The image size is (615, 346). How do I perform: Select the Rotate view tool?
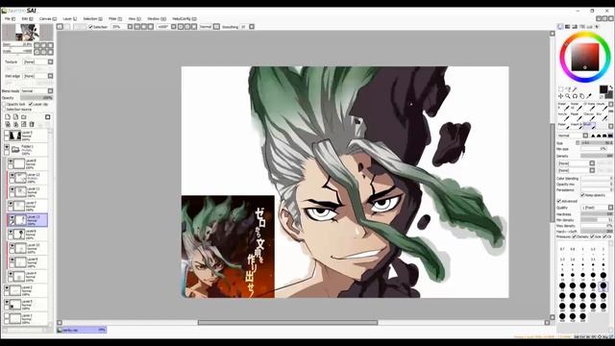pyautogui.click(x=575, y=96)
